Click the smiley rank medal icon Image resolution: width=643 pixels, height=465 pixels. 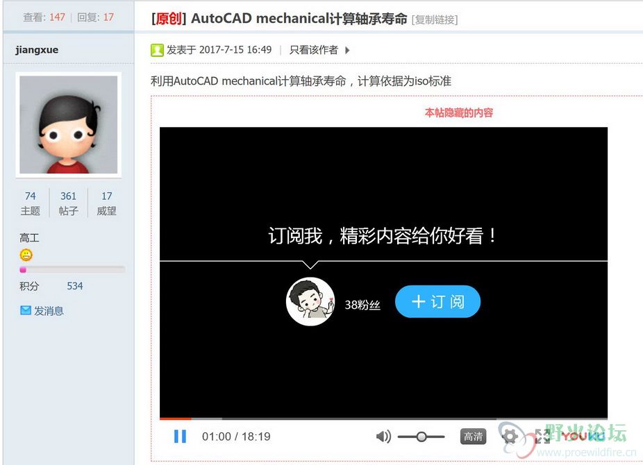click(x=26, y=255)
